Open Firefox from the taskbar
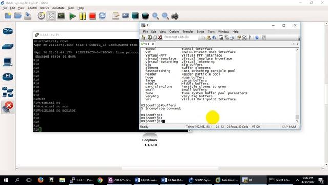Viewport: 328px width, 185px height. click(x=40, y=180)
